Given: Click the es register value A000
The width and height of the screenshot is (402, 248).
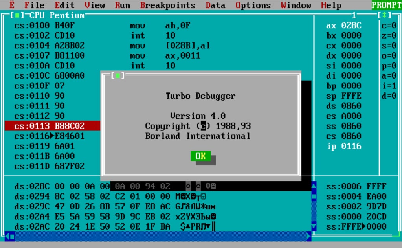Looking at the screenshot, I should click(x=351, y=116).
